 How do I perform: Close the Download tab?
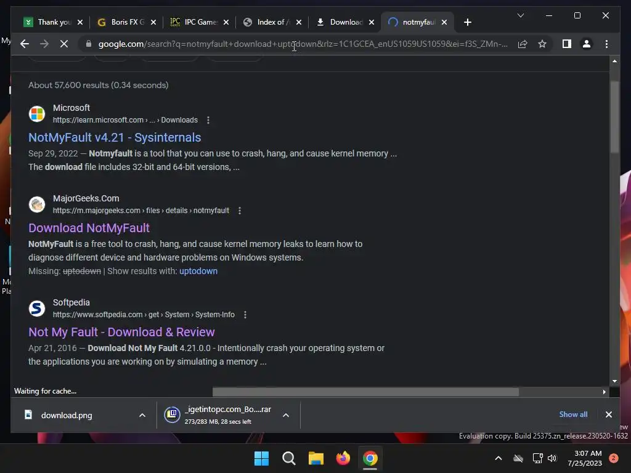[x=372, y=22]
